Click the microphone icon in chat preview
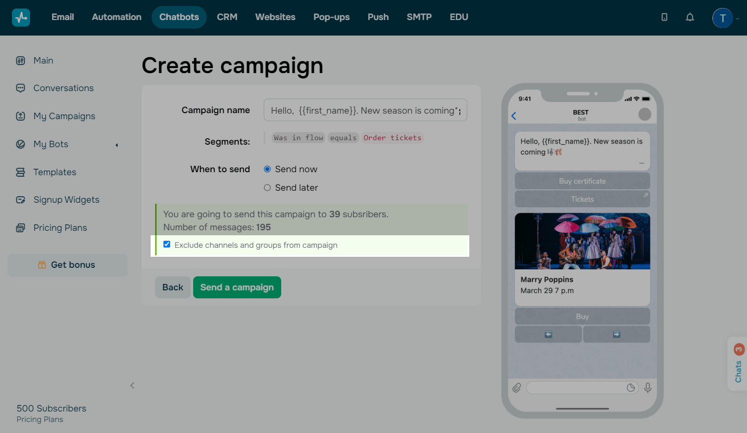747x433 pixels. [648, 387]
